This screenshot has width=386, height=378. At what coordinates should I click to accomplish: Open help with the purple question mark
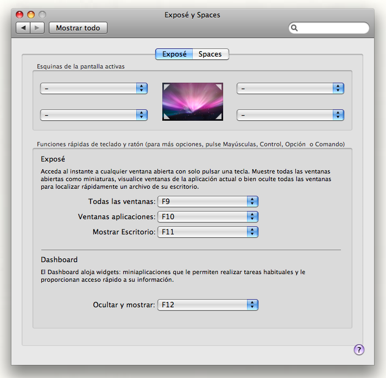click(359, 349)
